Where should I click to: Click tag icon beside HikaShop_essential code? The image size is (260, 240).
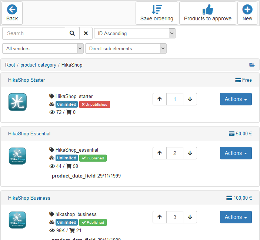[x=52, y=150]
